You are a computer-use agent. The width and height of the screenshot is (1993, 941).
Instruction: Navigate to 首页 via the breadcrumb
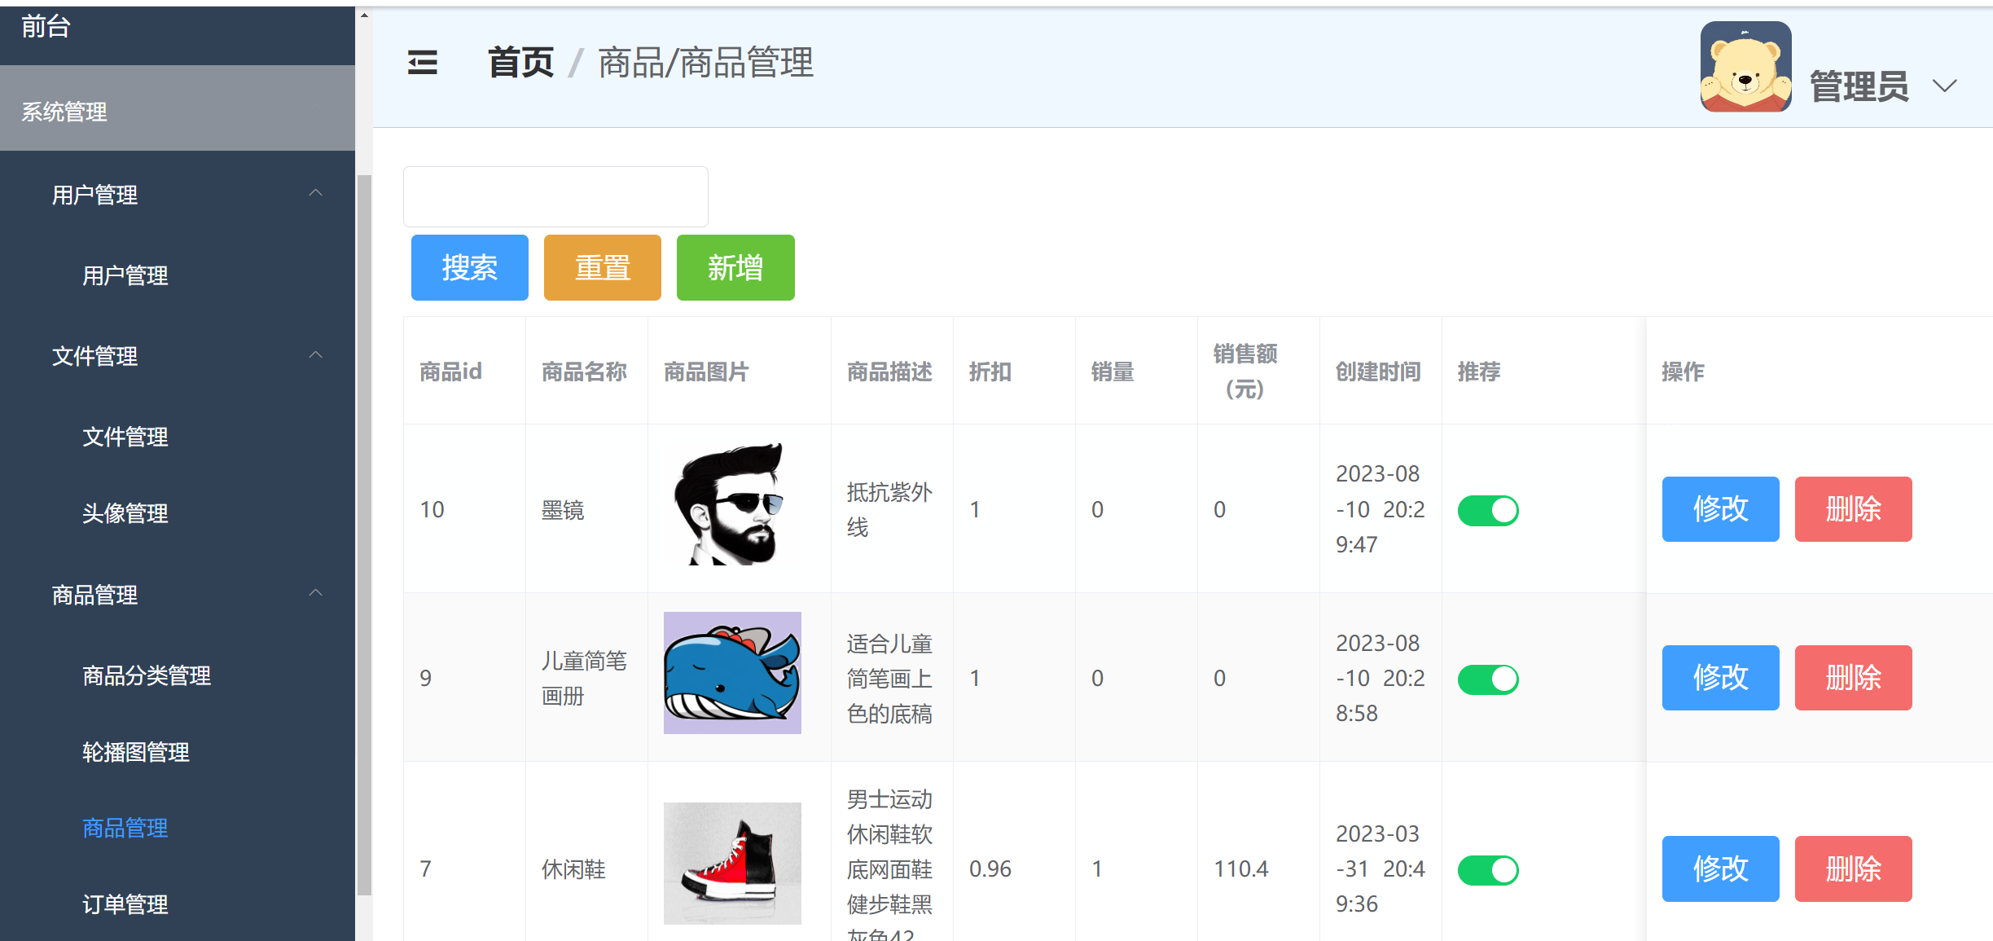click(x=520, y=63)
